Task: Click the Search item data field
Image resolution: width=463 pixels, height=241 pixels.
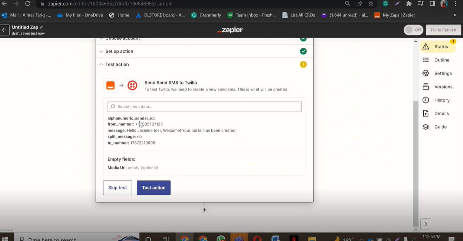Action: pos(204,106)
